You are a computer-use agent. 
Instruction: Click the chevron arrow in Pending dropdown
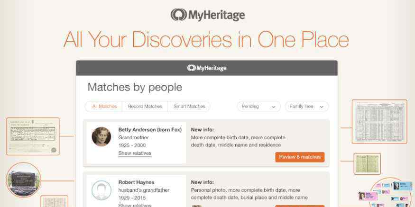click(x=274, y=107)
